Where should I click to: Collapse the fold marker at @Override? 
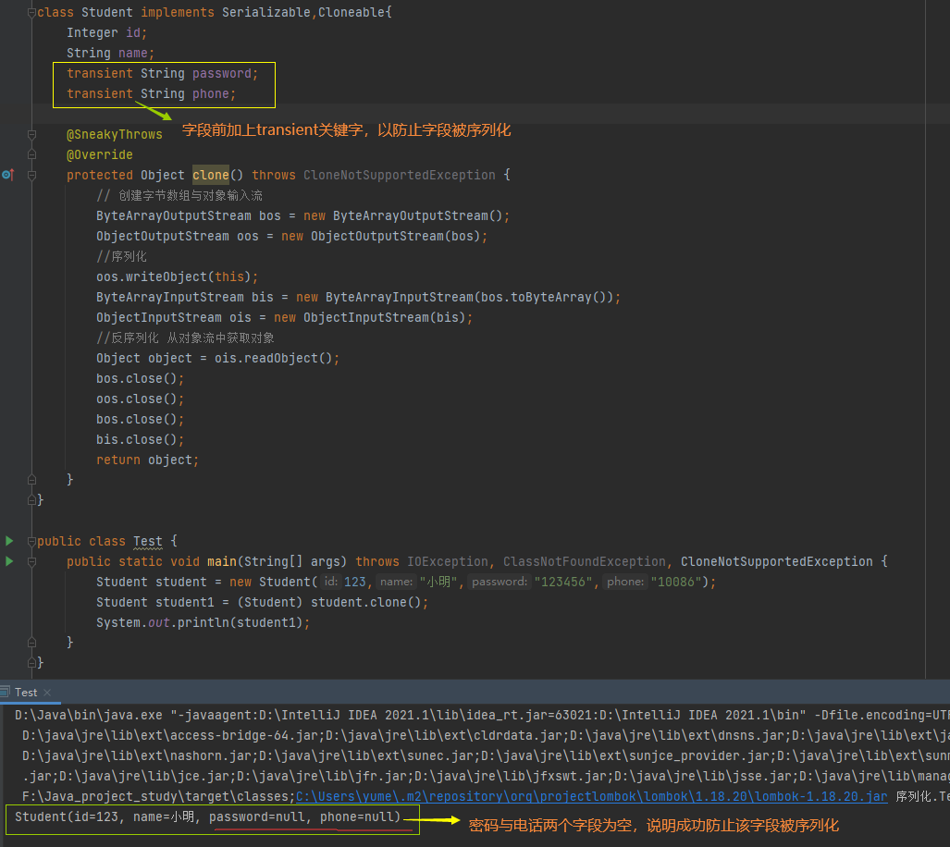(x=31, y=155)
